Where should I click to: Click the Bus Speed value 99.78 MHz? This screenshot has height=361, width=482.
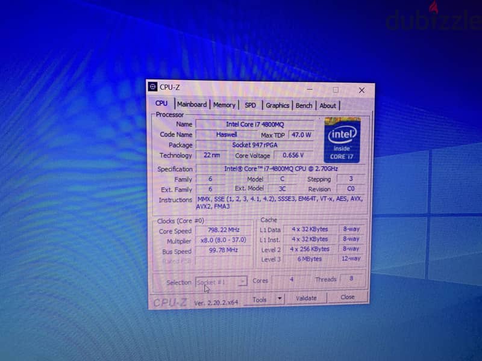pos(224,250)
